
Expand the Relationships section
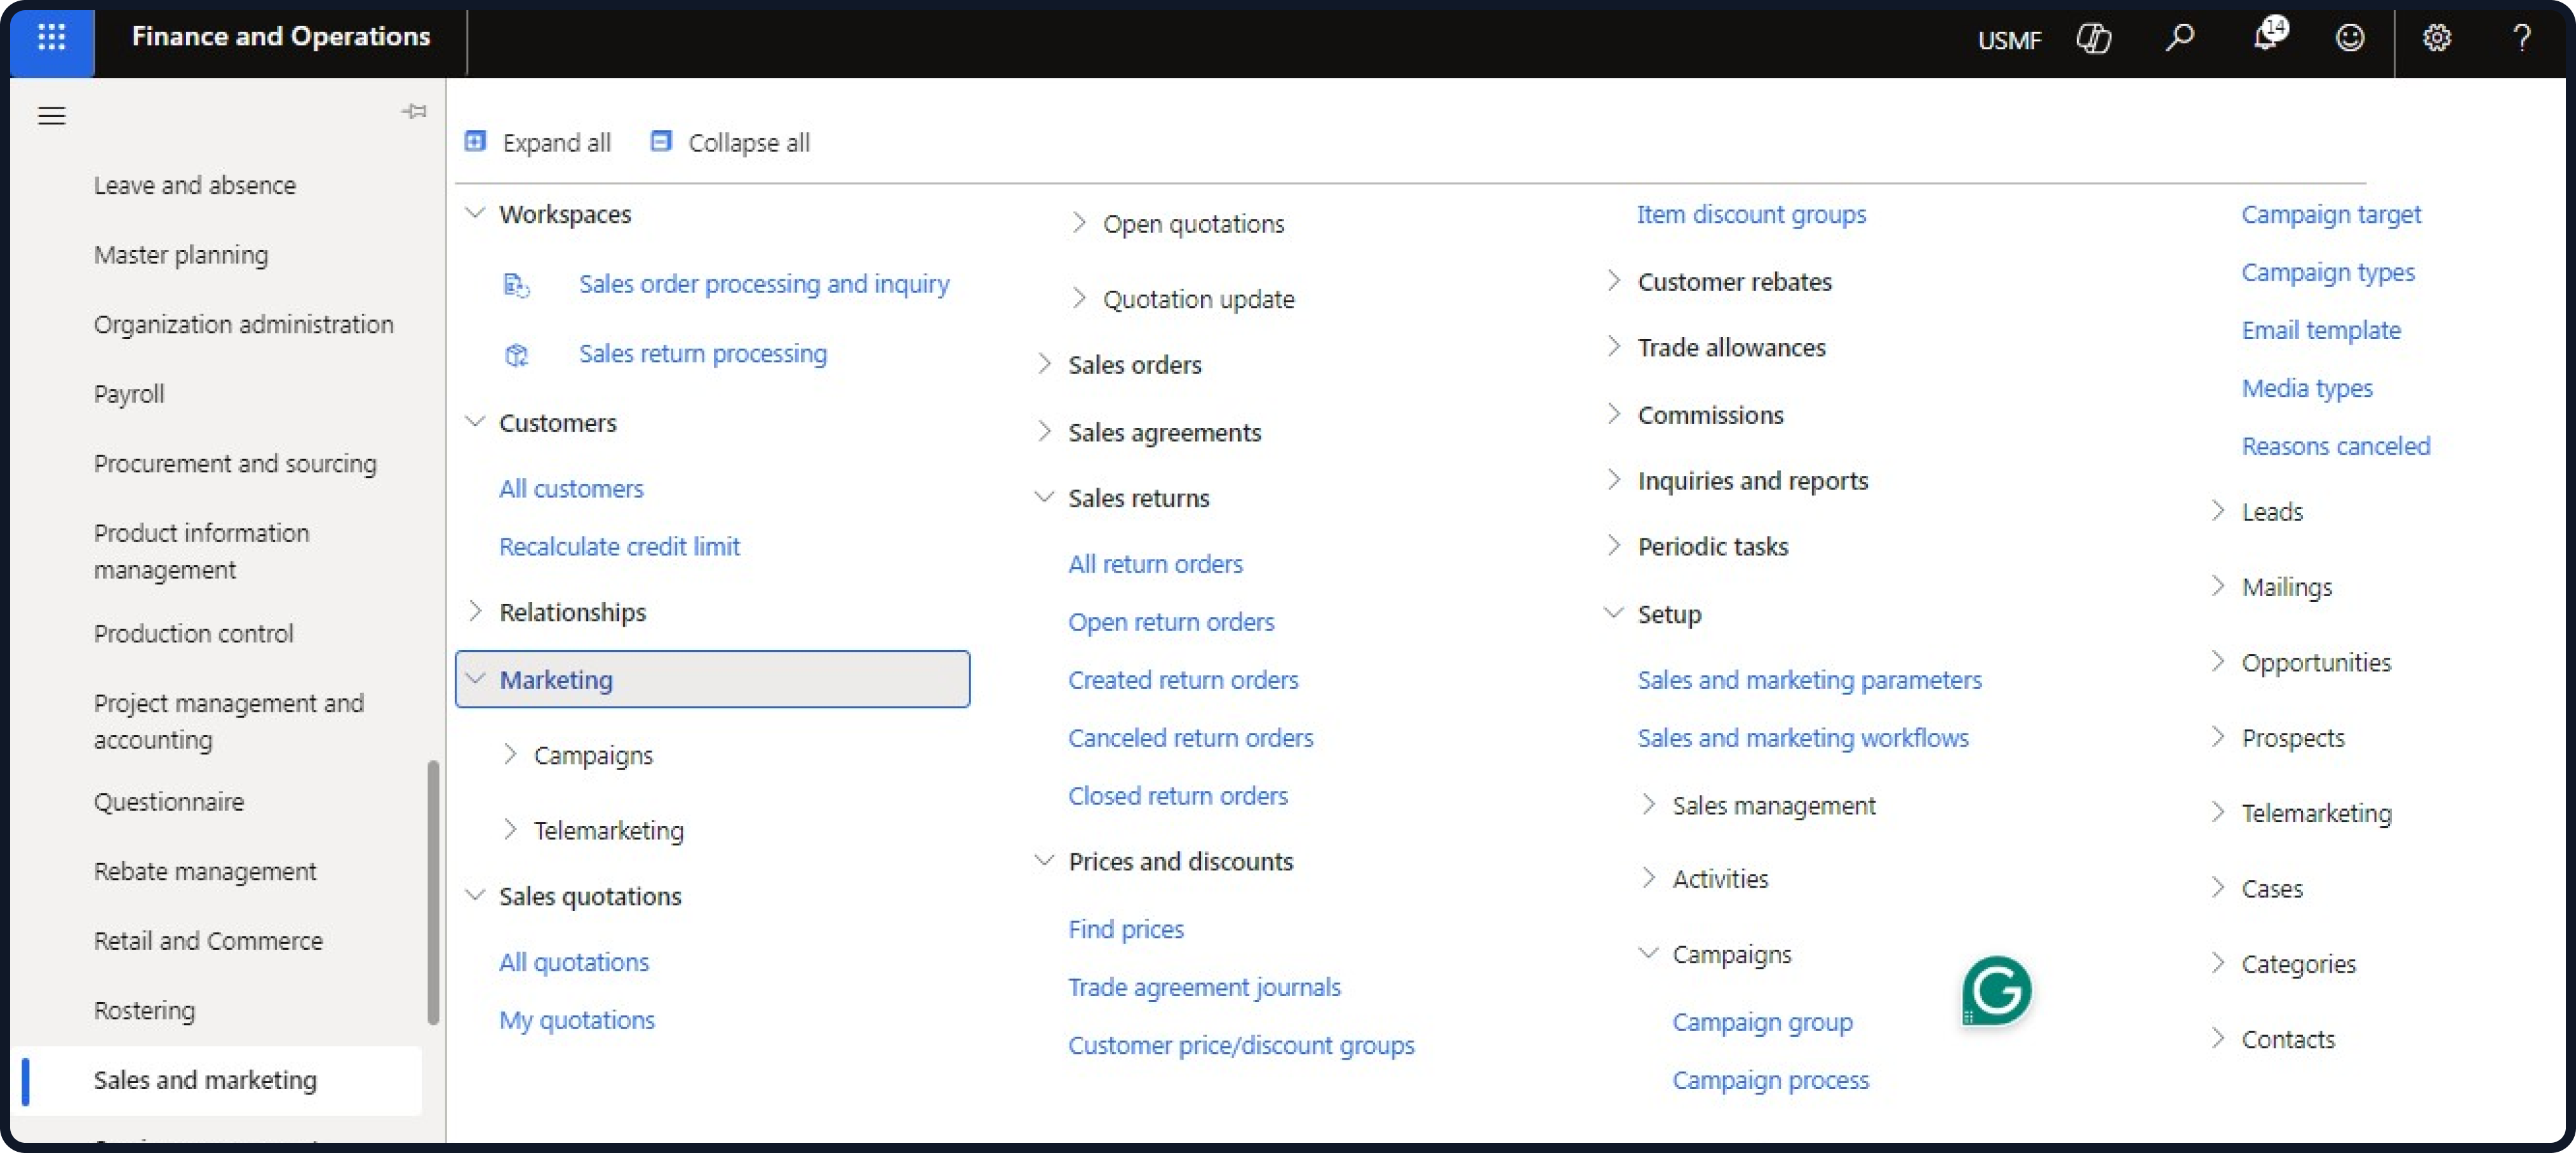tap(476, 611)
